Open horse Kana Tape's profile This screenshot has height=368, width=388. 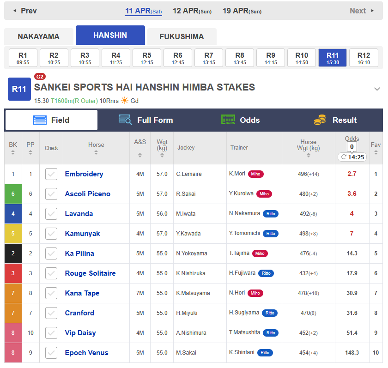click(82, 293)
